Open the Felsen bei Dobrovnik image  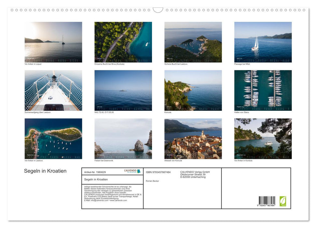tap(123, 138)
